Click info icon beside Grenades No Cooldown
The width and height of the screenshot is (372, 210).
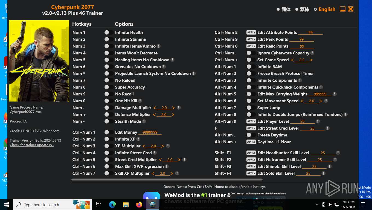pyautogui.click(x=164, y=67)
